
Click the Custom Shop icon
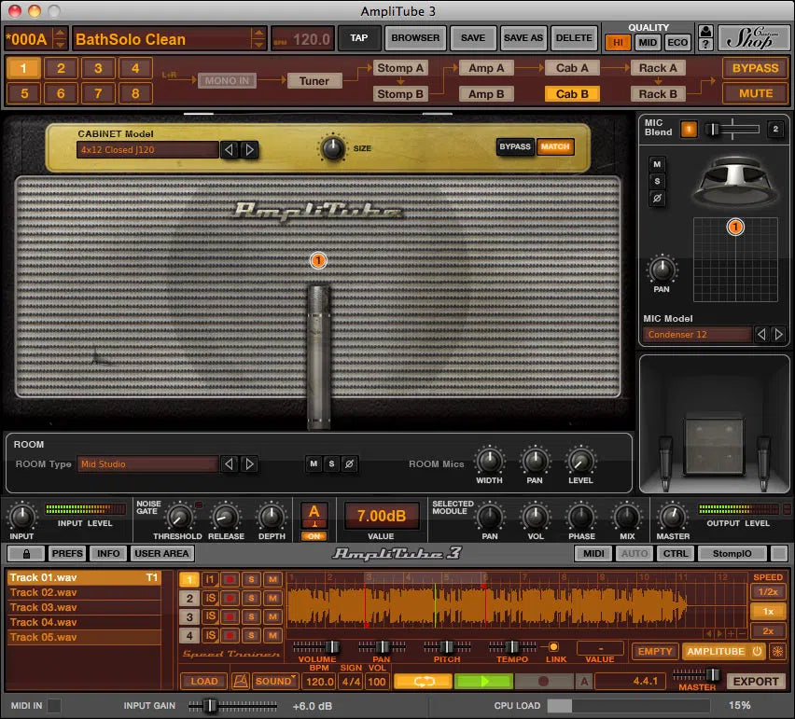pyautogui.click(x=756, y=37)
